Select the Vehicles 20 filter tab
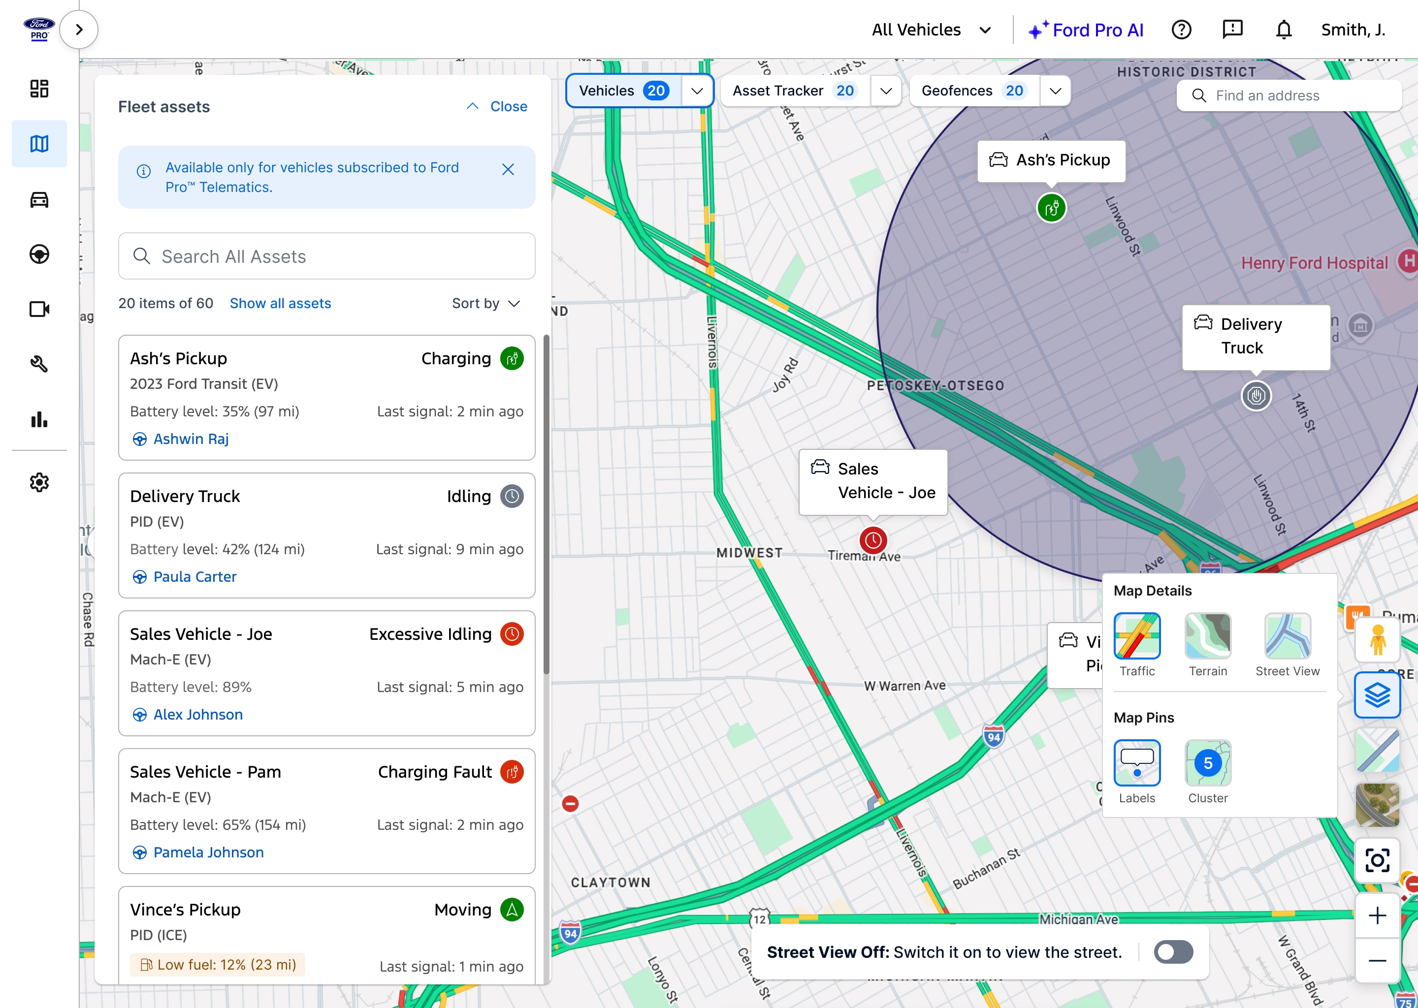 point(624,91)
